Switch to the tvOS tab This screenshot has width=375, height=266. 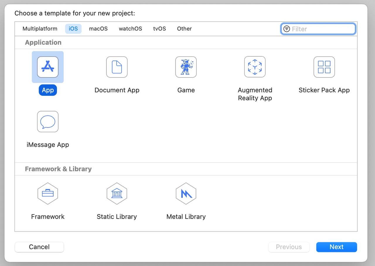159,29
